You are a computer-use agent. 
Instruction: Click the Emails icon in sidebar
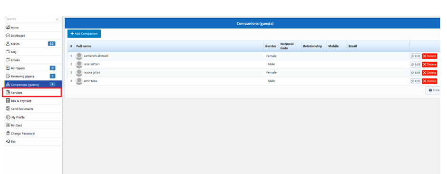pos(8,60)
